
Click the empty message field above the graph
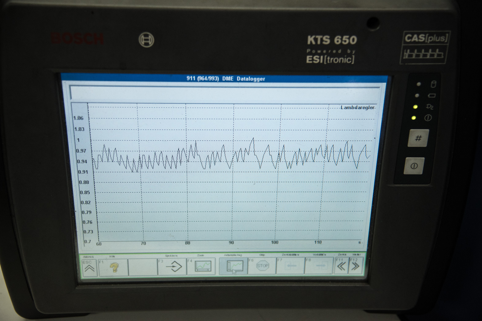(225, 93)
